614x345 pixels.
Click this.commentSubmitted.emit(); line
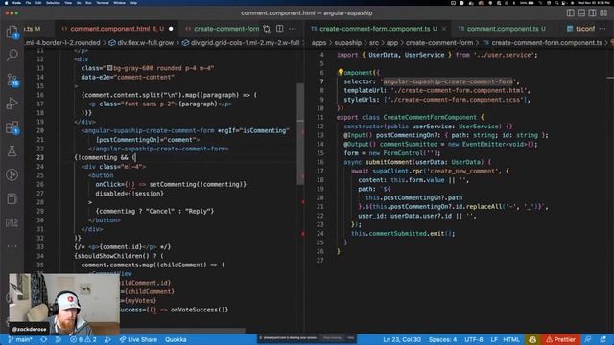pos(403,234)
